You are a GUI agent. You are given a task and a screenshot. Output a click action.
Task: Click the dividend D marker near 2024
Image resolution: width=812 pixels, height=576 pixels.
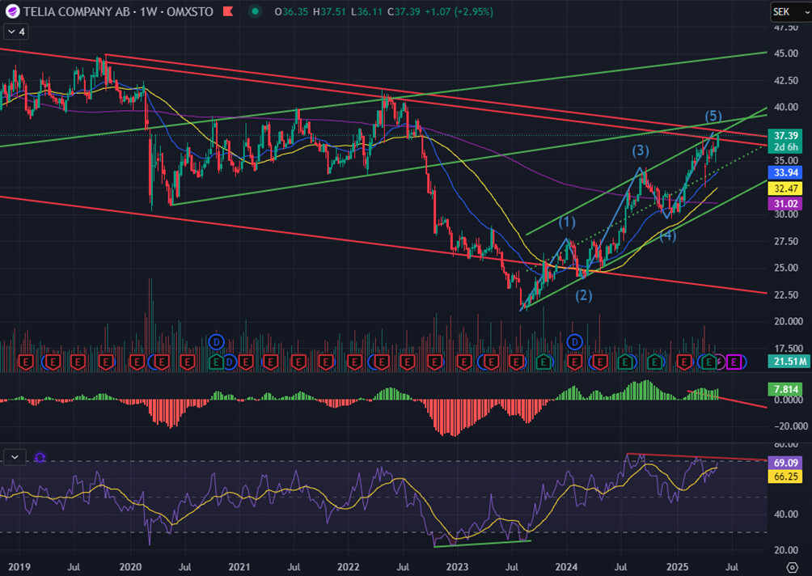(x=575, y=341)
